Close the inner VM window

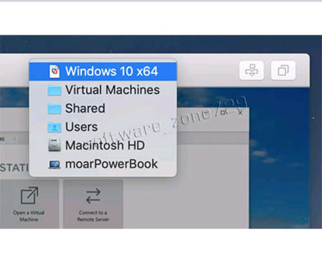[240, 113]
